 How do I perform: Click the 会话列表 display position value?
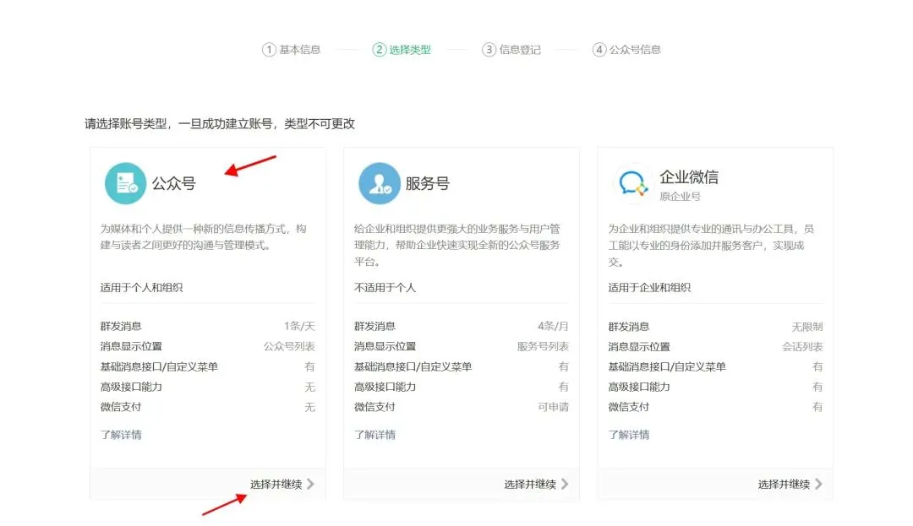click(x=802, y=347)
